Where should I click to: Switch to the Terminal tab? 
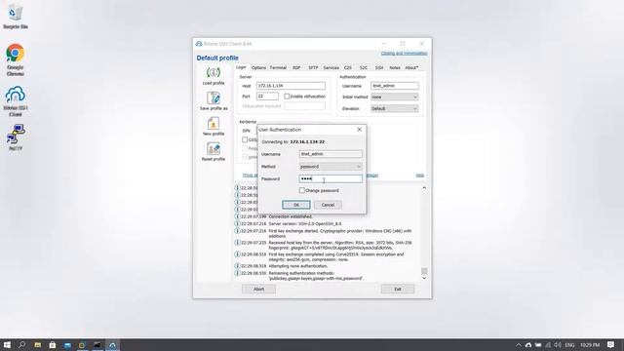278,67
